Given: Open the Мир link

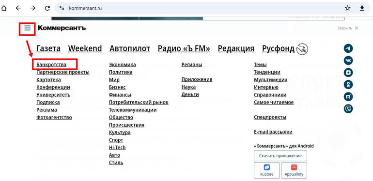Looking at the screenshot, I should pyautogui.click(x=114, y=80).
